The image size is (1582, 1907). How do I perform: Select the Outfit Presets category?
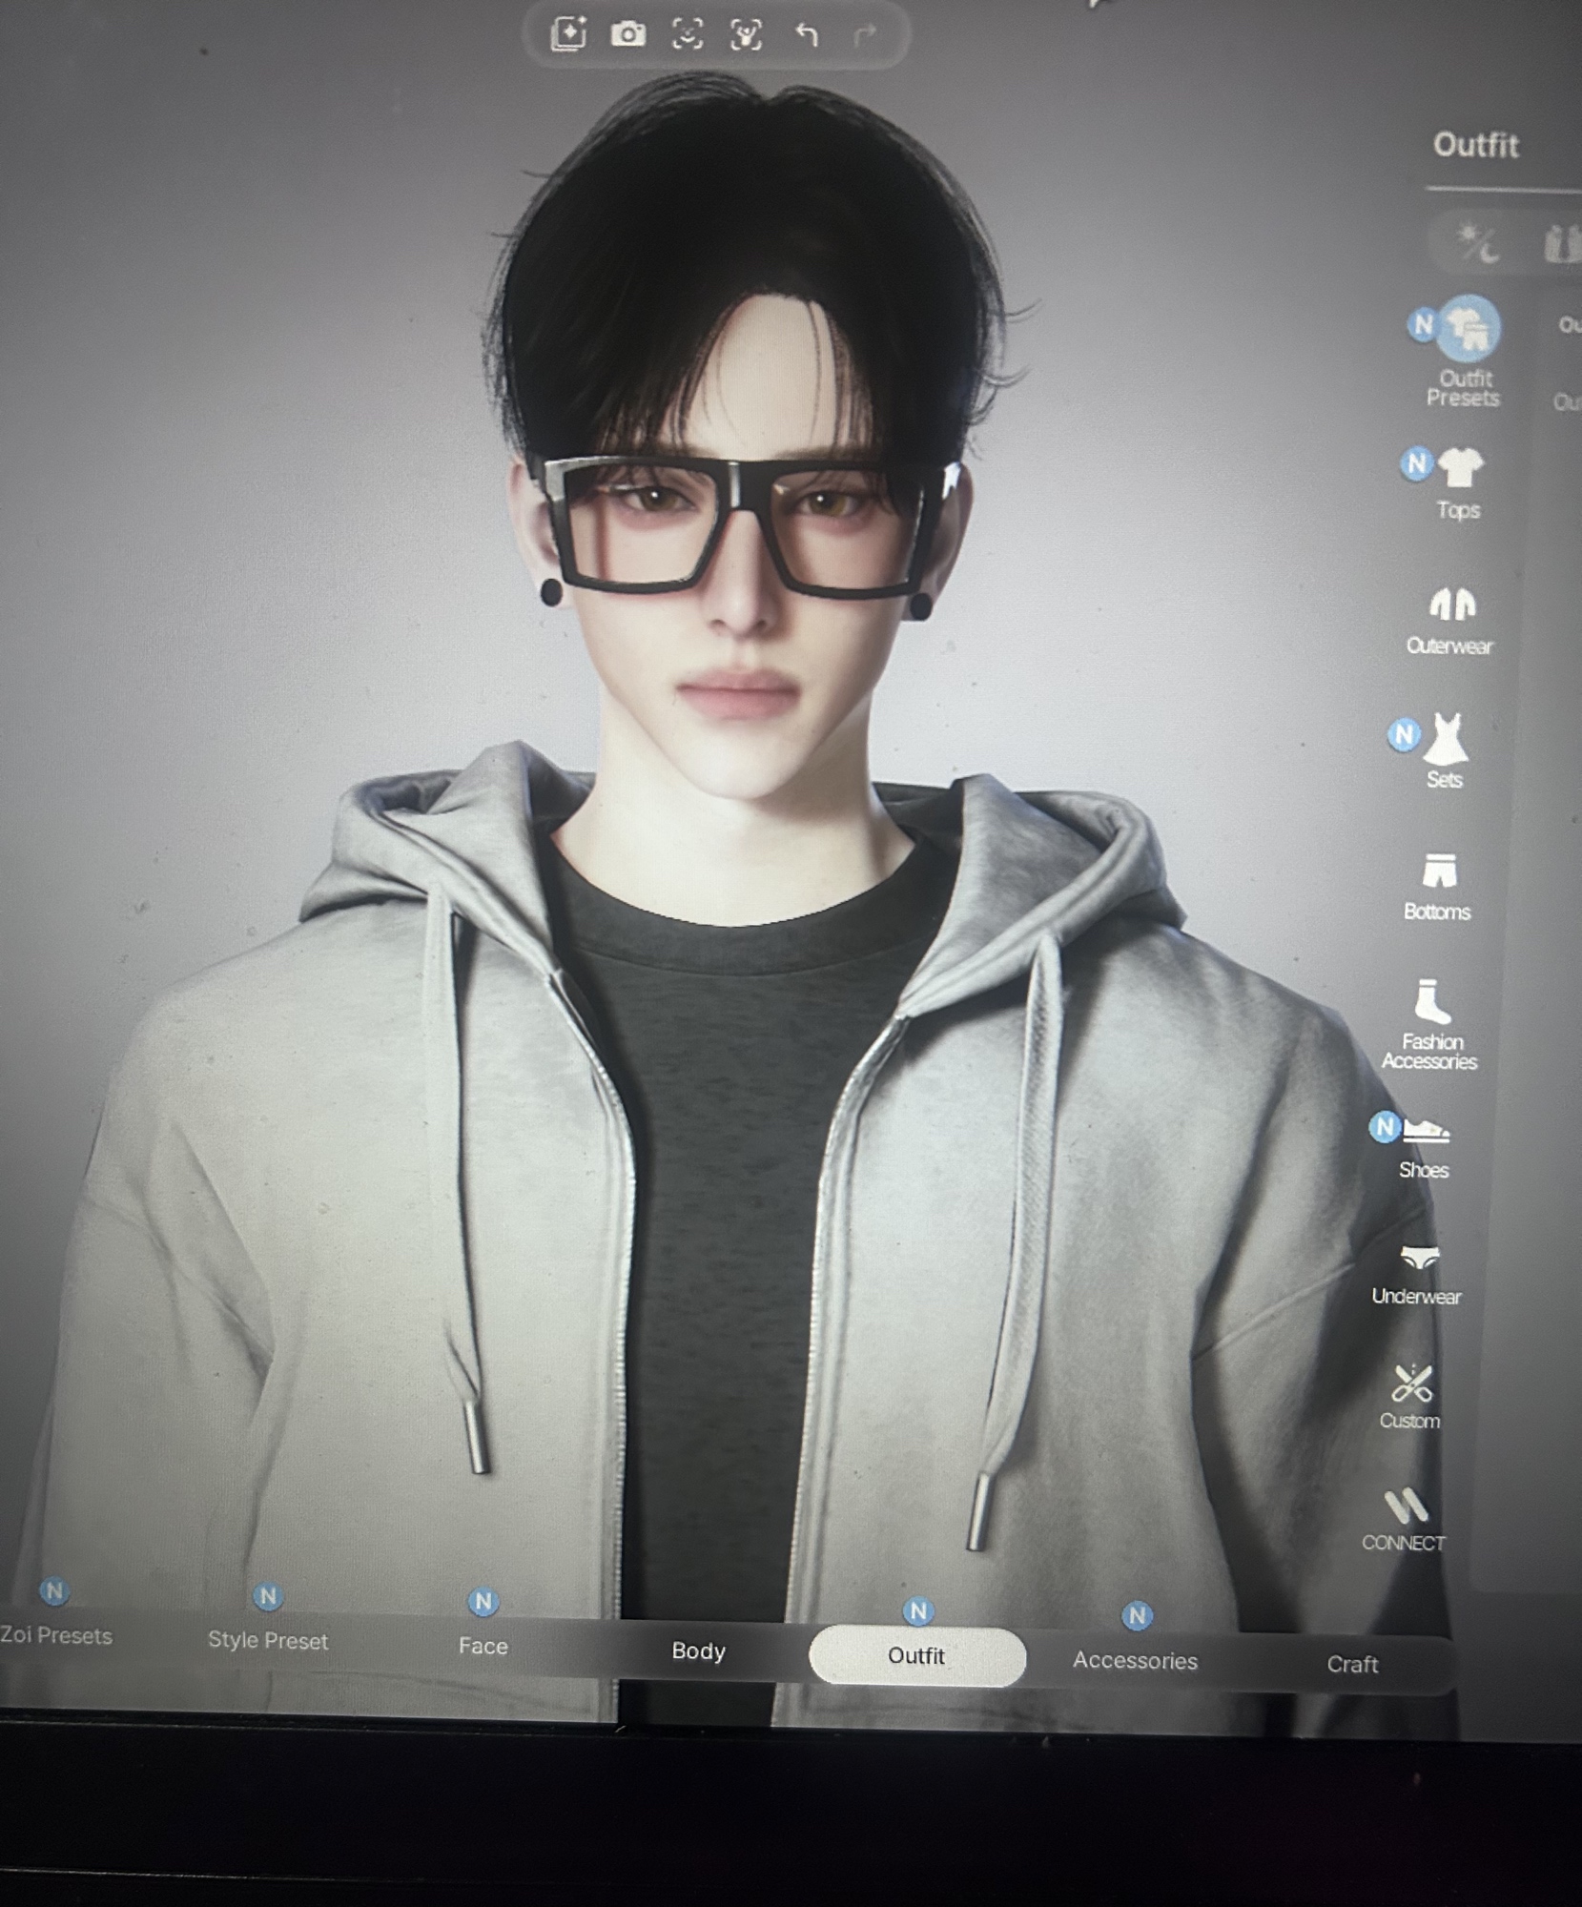point(1468,329)
